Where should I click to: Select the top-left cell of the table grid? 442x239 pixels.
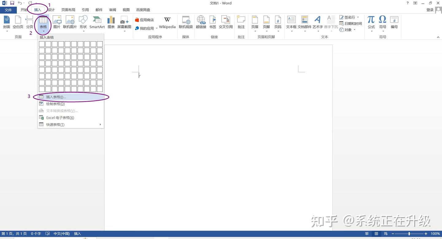pyautogui.click(x=42, y=44)
